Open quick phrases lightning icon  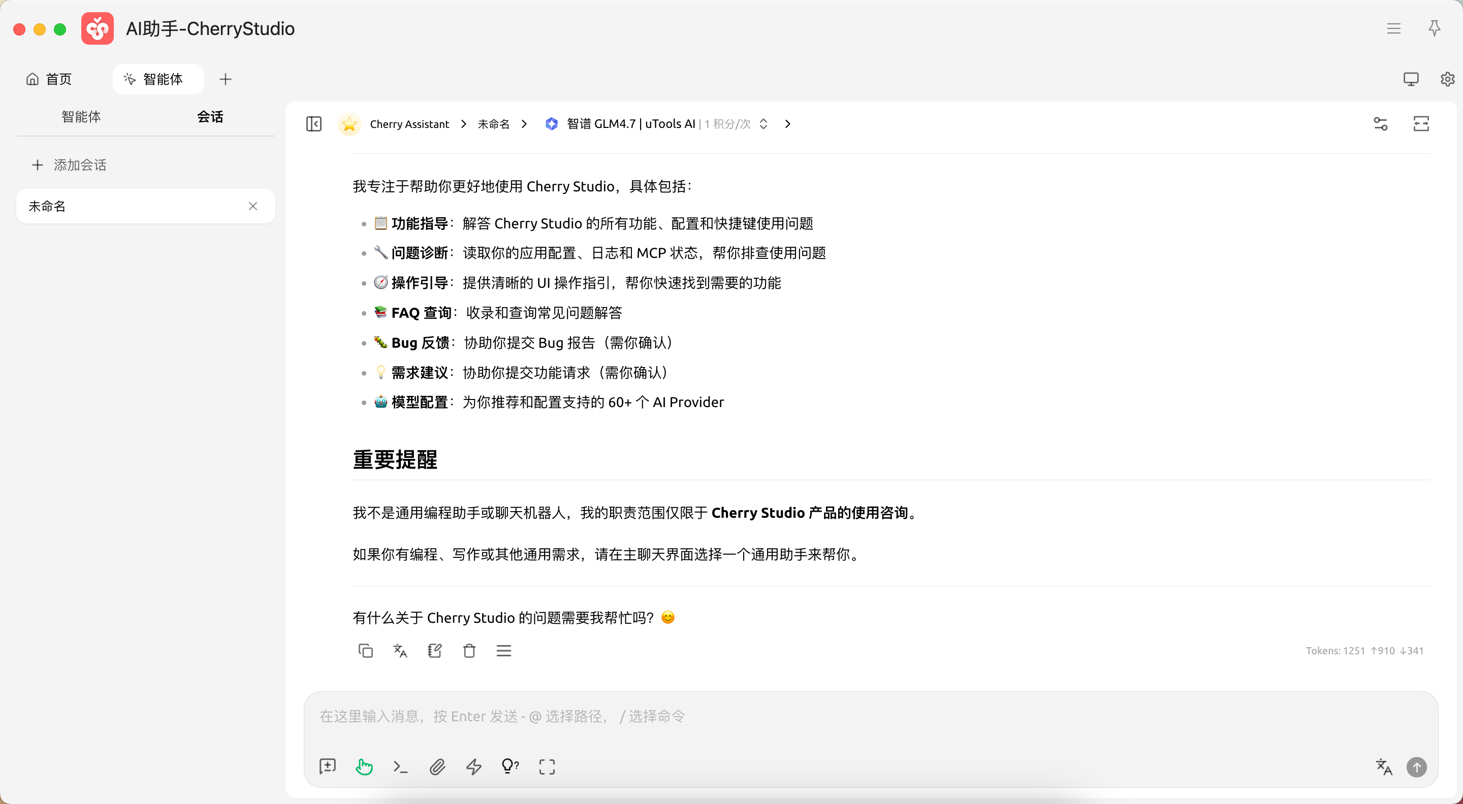pyautogui.click(x=473, y=767)
